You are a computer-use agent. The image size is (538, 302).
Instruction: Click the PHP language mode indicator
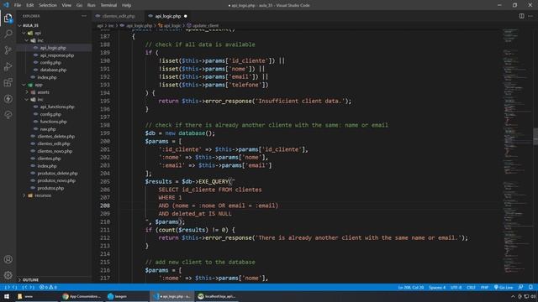[x=484, y=287]
